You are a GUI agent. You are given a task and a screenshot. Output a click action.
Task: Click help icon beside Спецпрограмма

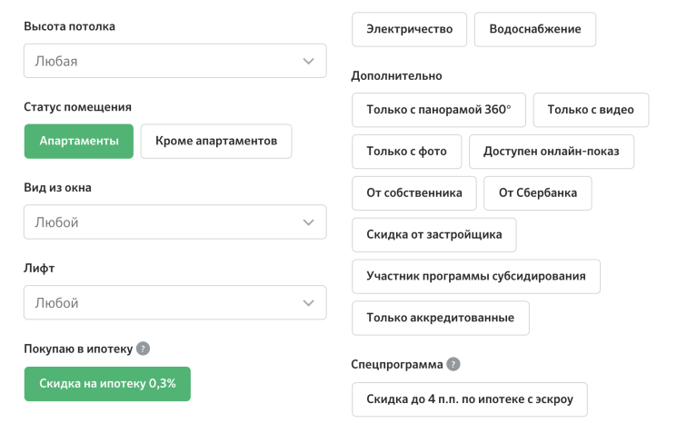click(453, 365)
